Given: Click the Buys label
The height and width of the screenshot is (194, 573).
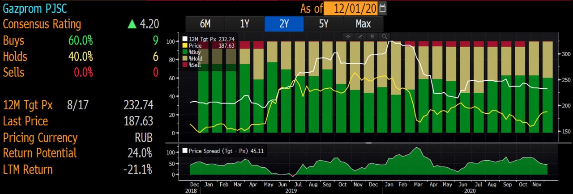Looking at the screenshot, I should click(13, 41).
